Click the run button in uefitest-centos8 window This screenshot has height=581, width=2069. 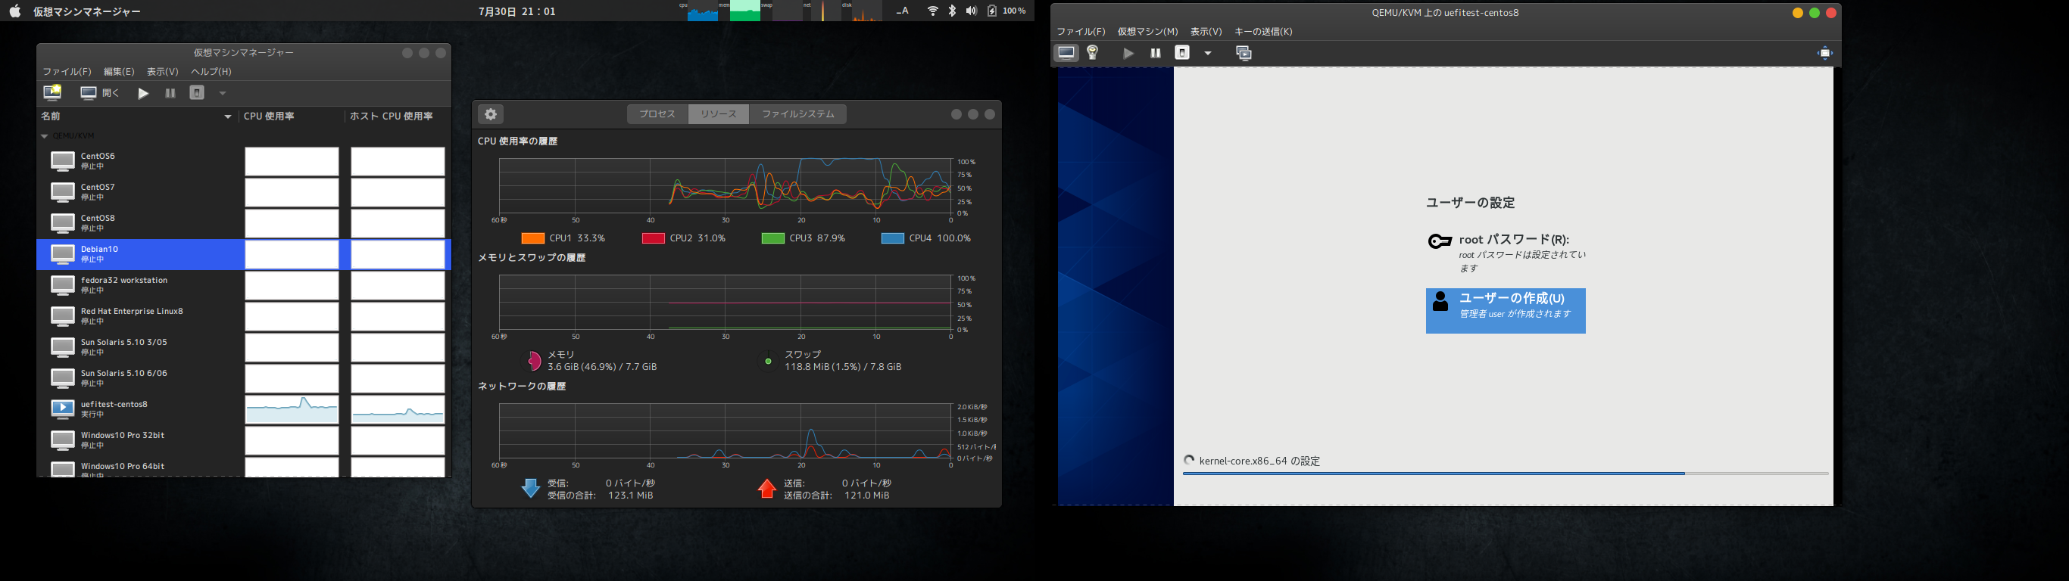point(1128,53)
